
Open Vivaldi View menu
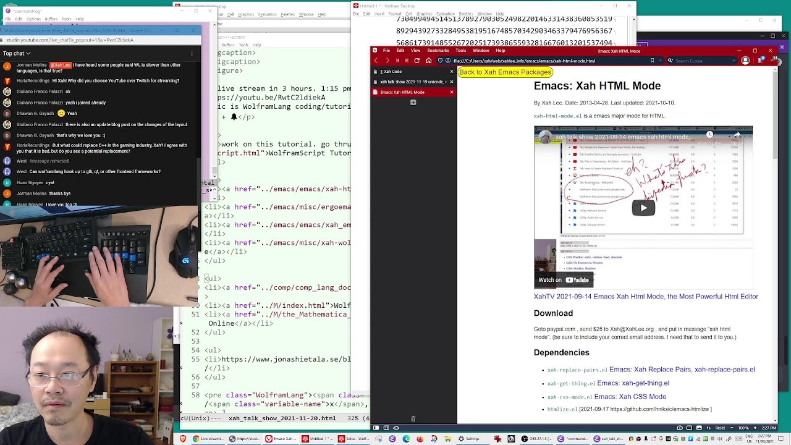point(416,51)
